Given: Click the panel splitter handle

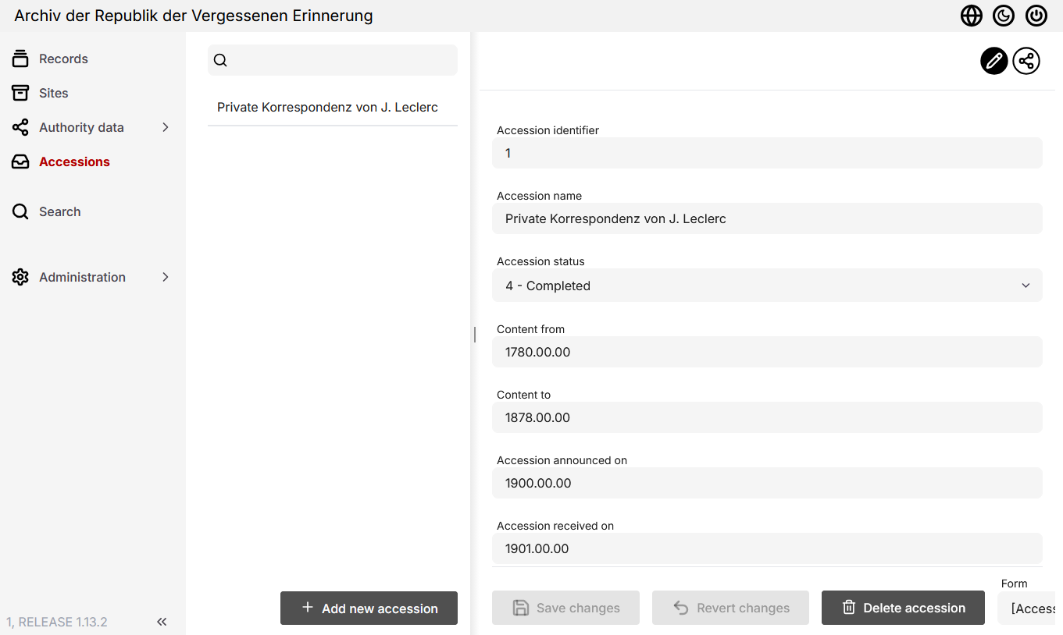Looking at the screenshot, I should [x=474, y=335].
